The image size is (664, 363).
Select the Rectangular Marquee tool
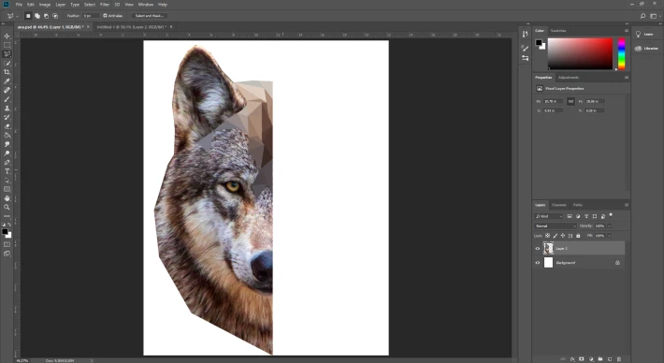(x=7, y=45)
